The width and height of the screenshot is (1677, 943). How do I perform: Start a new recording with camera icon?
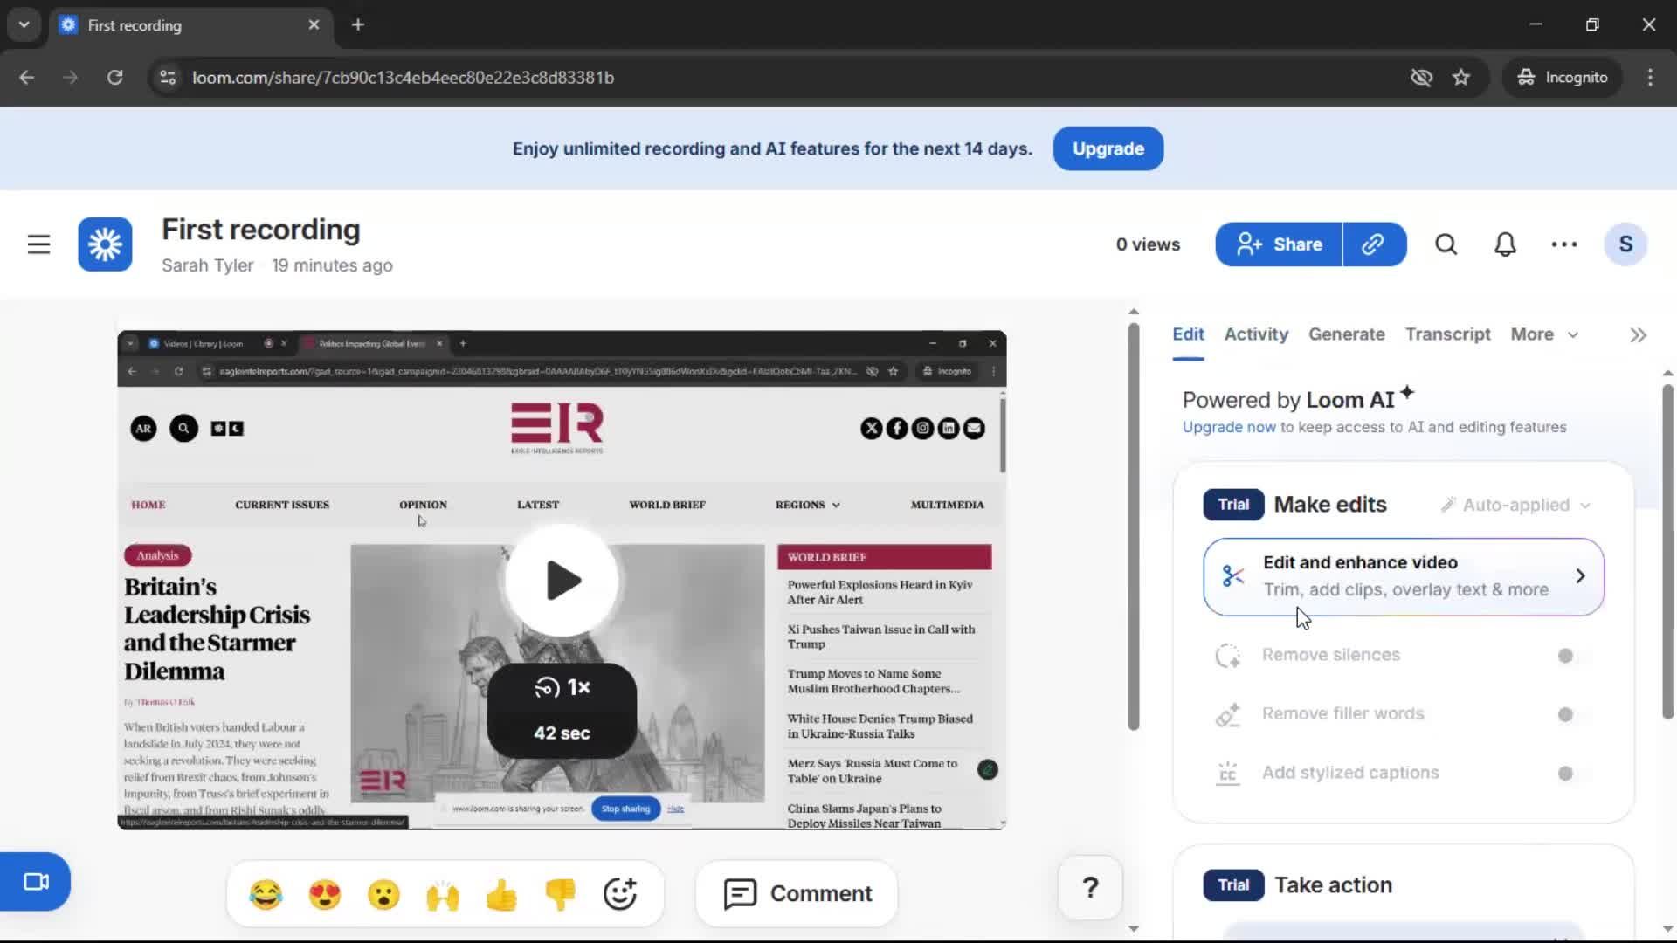[x=36, y=882]
